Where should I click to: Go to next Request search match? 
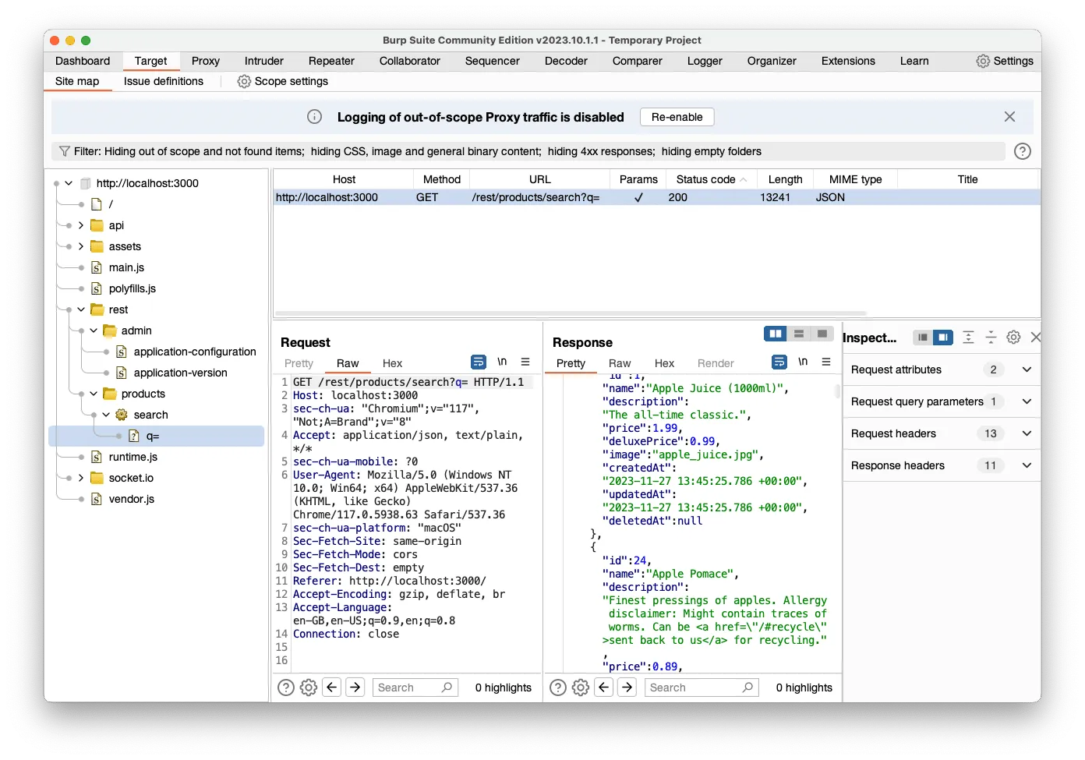pos(355,687)
